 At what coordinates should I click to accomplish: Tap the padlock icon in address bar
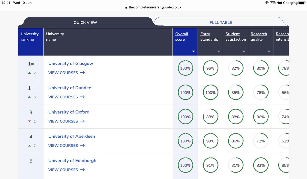[126, 7]
